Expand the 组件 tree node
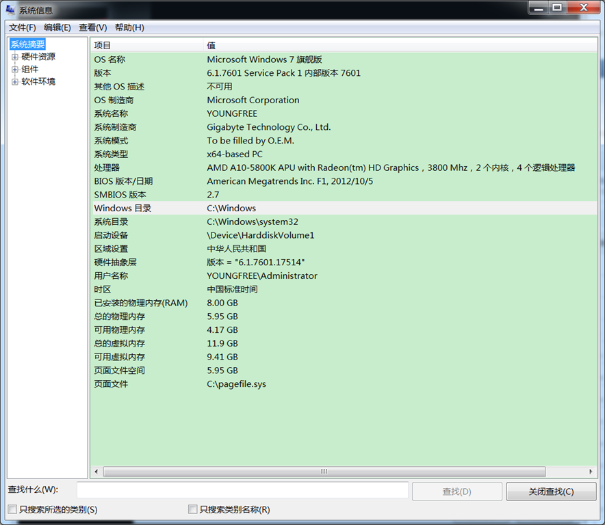 [15, 69]
